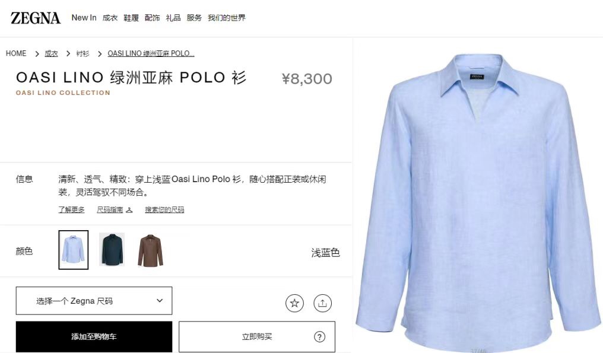Select the brown shirt color
Image resolution: width=603 pixels, height=353 pixels.
[150, 250]
